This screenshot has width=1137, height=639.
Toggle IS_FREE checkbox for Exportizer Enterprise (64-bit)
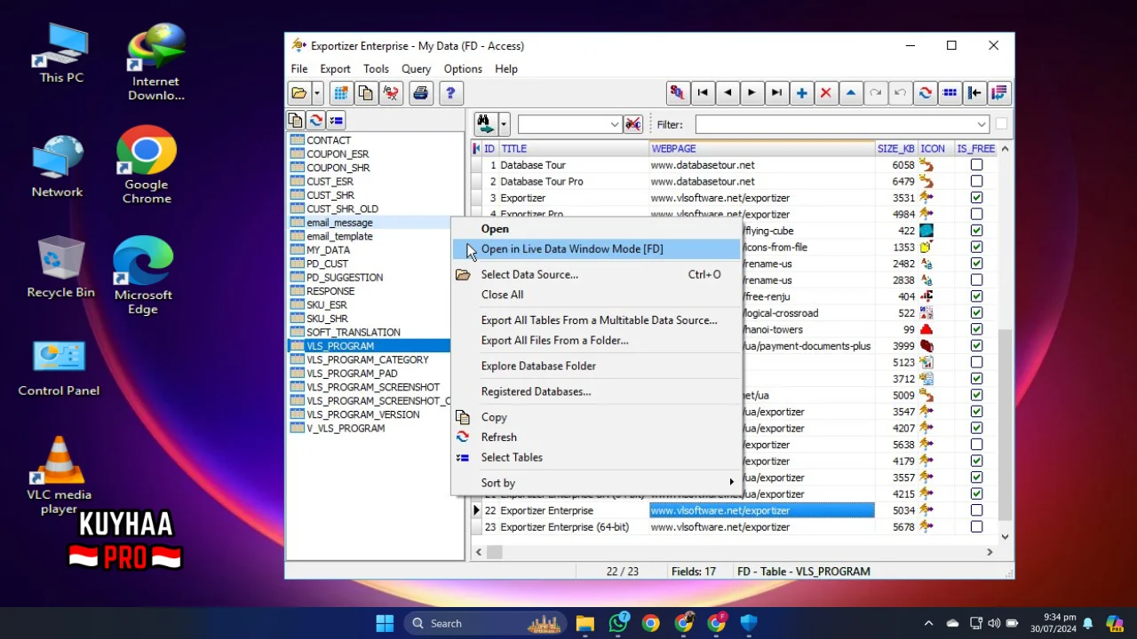click(977, 526)
